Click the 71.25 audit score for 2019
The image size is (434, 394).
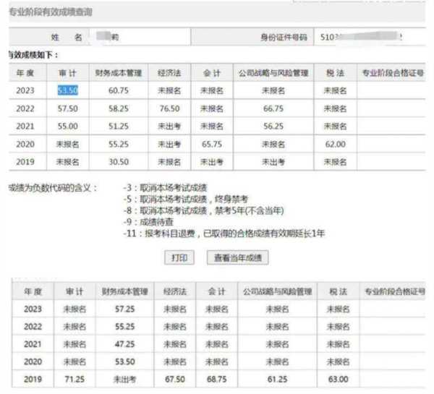75,380
